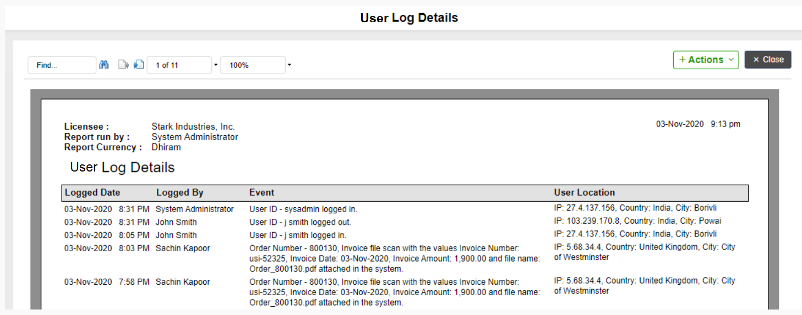
Task: Click the '03-Nov-2020 7:58 PM' logged date
Action: [x=107, y=281]
